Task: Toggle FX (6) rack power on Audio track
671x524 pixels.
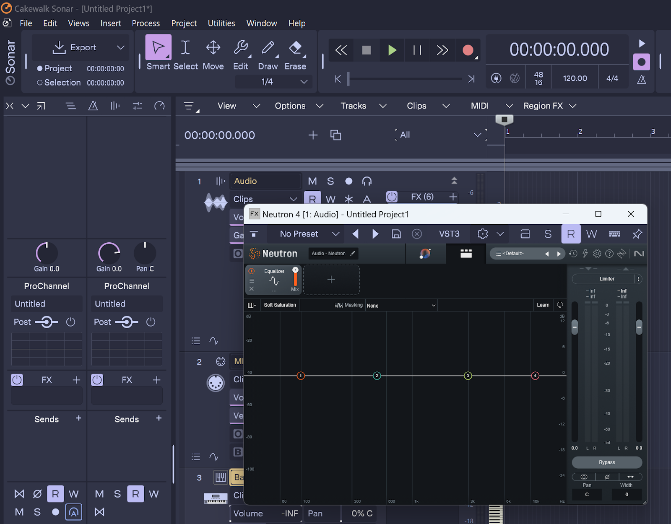Action: coord(392,197)
